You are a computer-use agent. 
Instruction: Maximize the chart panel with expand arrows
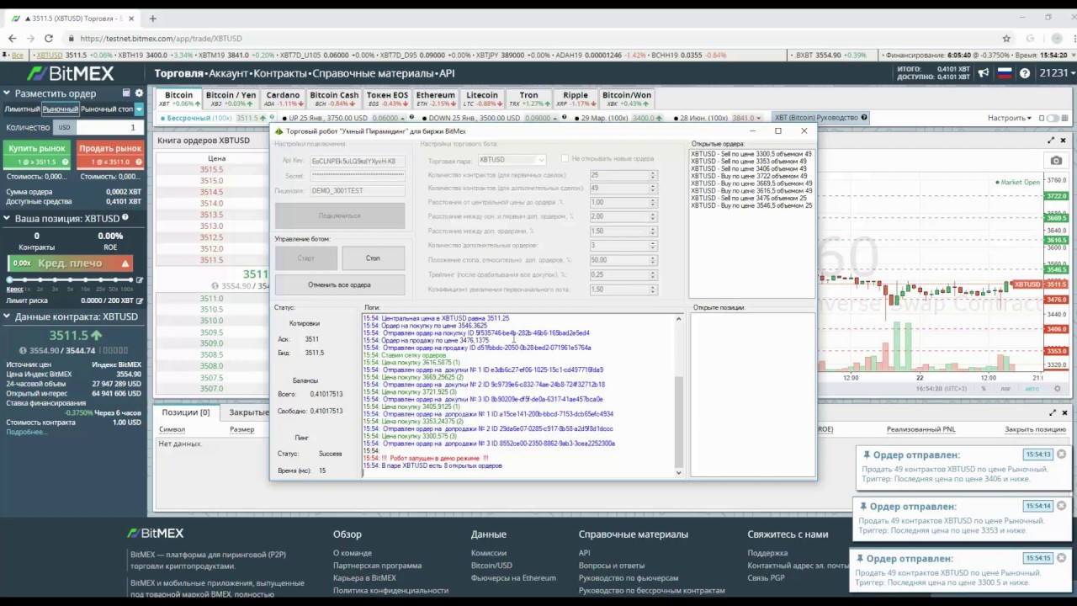coord(1052,141)
